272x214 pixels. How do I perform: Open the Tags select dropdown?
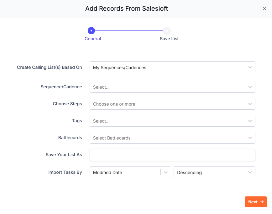(x=172, y=121)
